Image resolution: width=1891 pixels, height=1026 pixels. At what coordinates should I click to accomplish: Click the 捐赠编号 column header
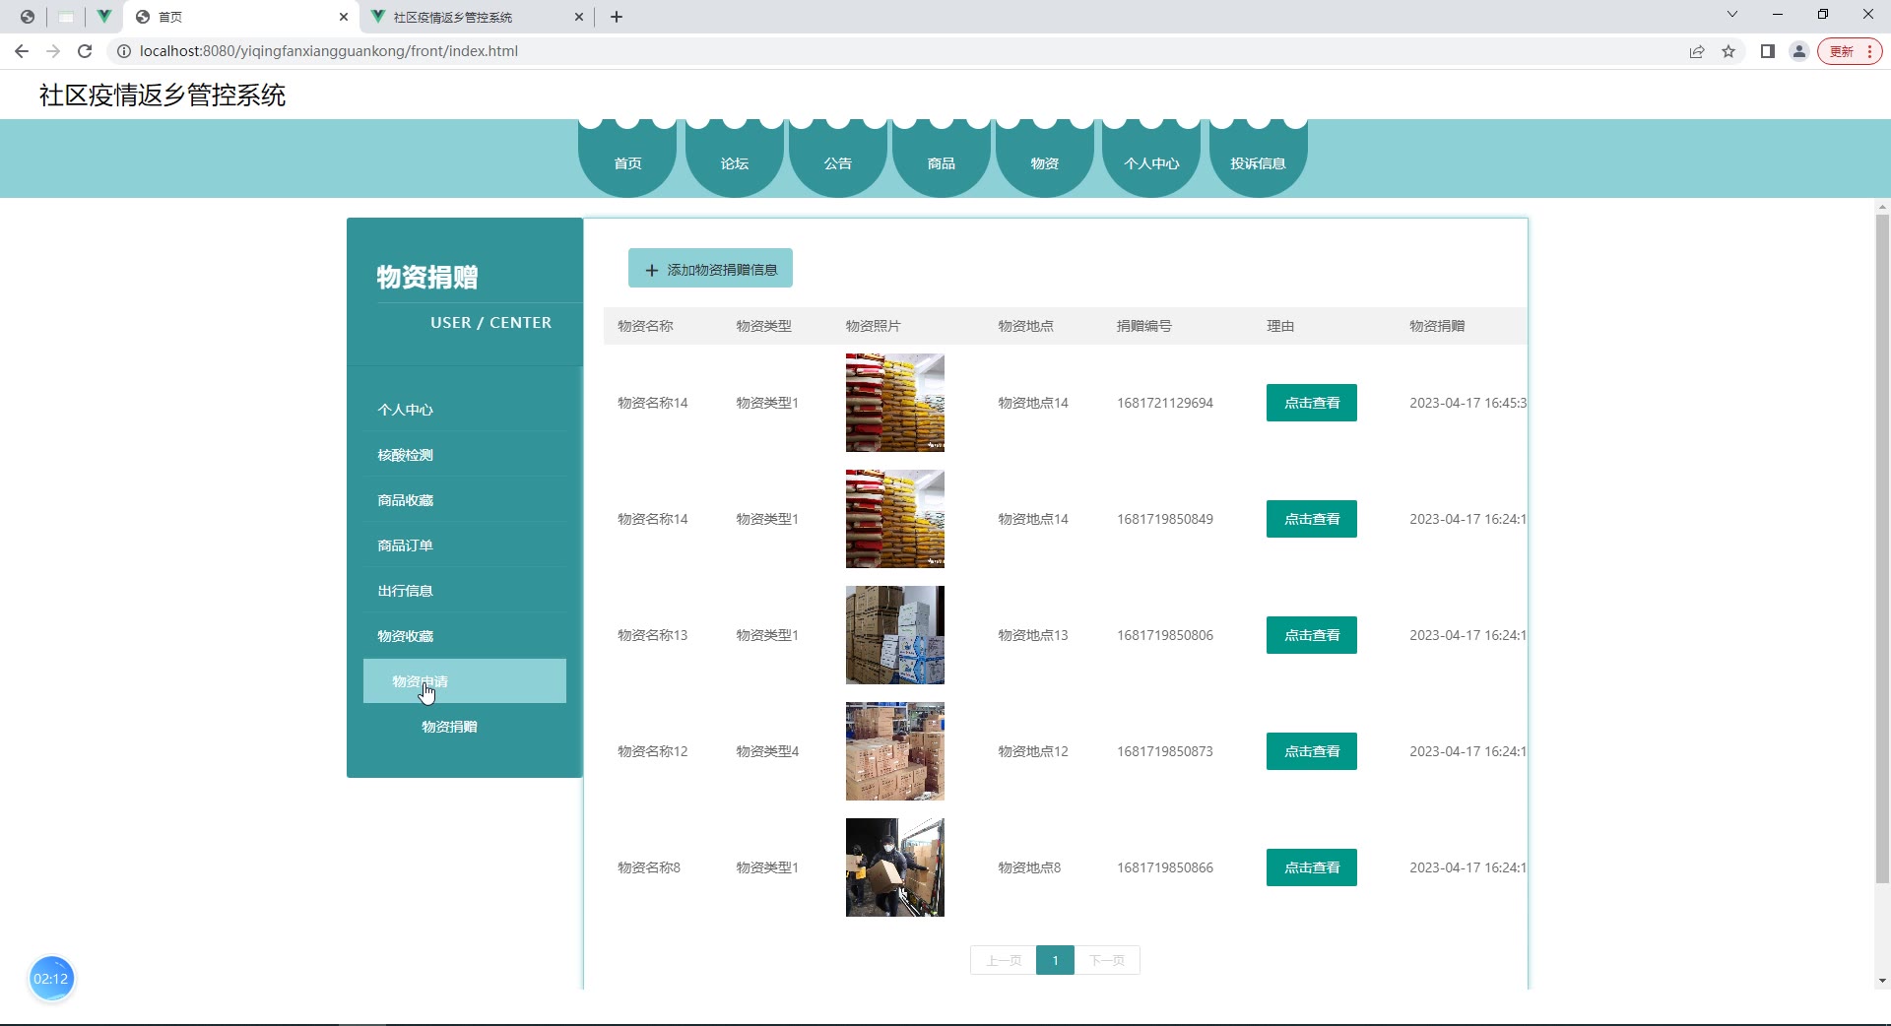pyautogui.click(x=1143, y=326)
